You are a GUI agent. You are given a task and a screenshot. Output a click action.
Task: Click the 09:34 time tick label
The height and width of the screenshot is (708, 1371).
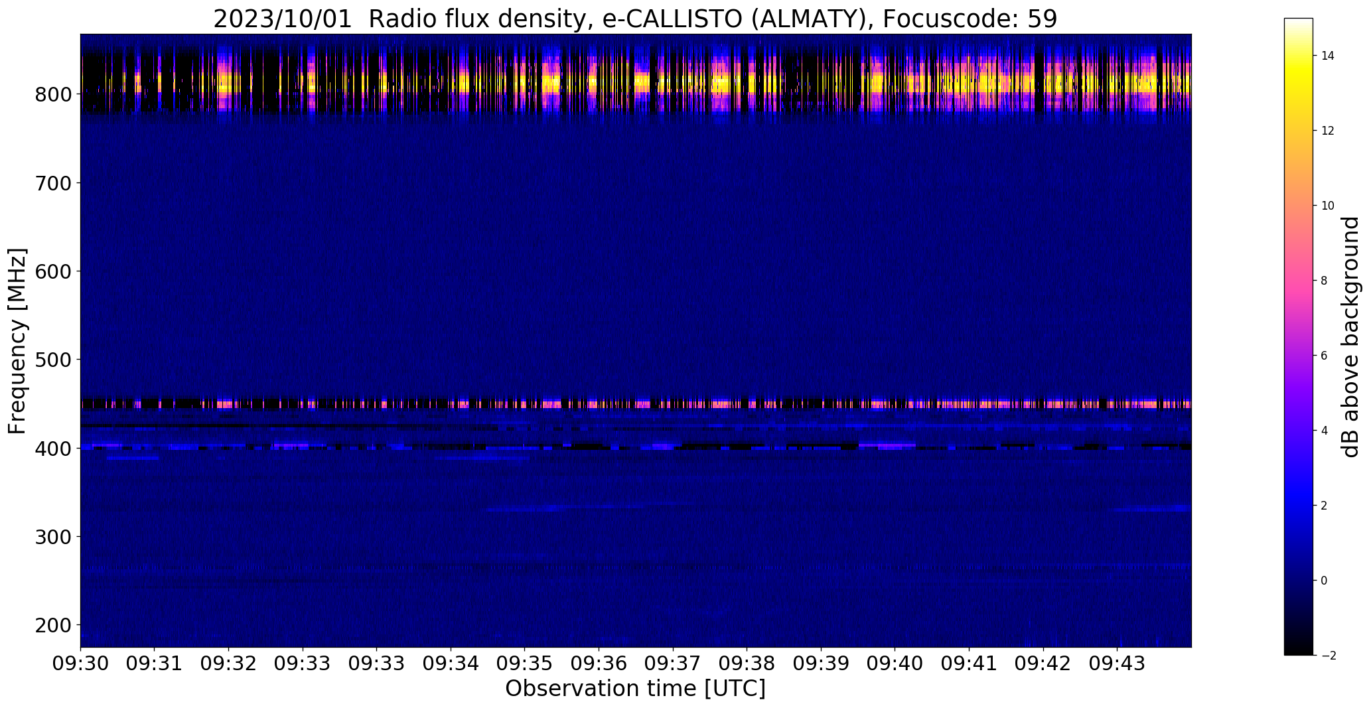451,664
